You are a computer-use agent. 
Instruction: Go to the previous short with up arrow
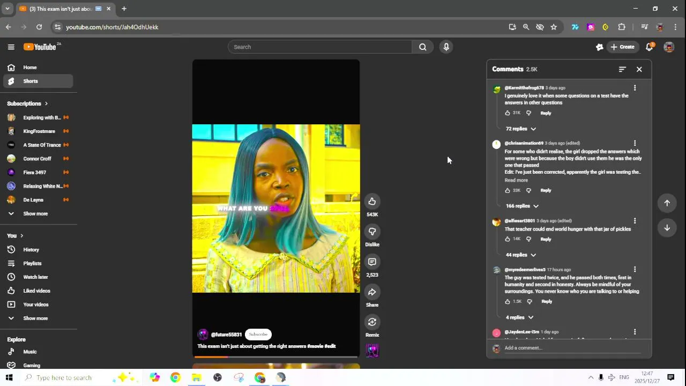coord(667,203)
